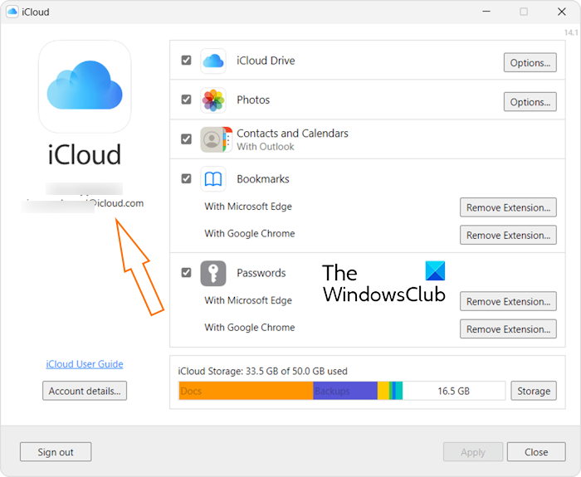
Task: Click With Microsoft Edge under Passwords
Action: 248,300
